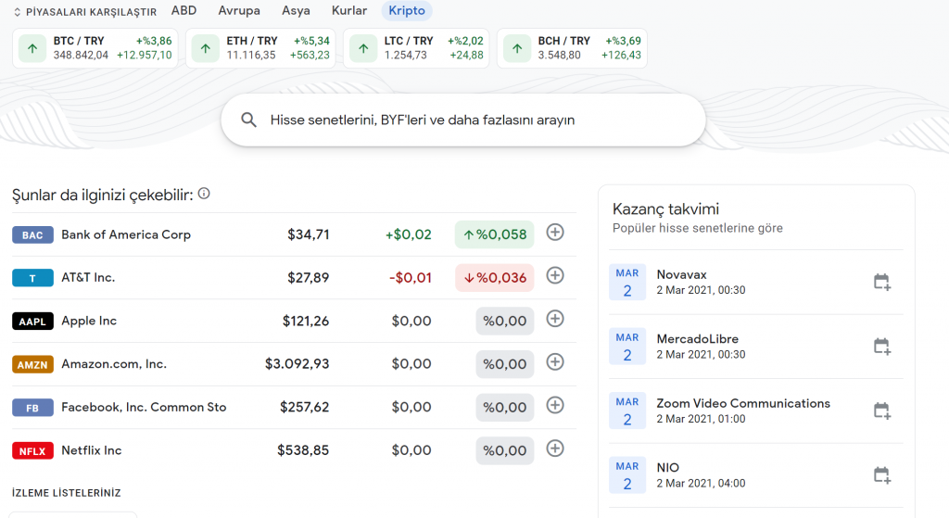The image size is (949, 518).
Task: Switch to the ABD markets tab
Action: 183,11
